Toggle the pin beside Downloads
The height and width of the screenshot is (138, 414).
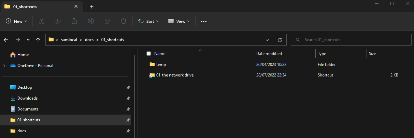coord(128,98)
